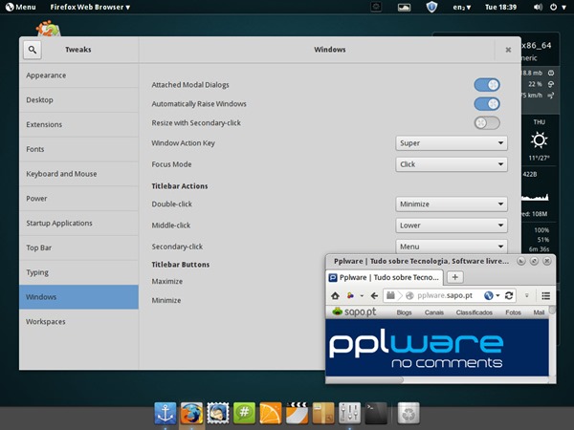The image size is (574, 430).
Task: Click the dark square tray icon in top bar
Action: [x=376, y=7]
